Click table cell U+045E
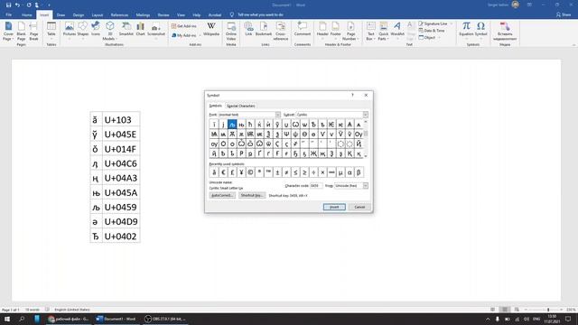Viewport: 578px width, 325px height. [121, 135]
